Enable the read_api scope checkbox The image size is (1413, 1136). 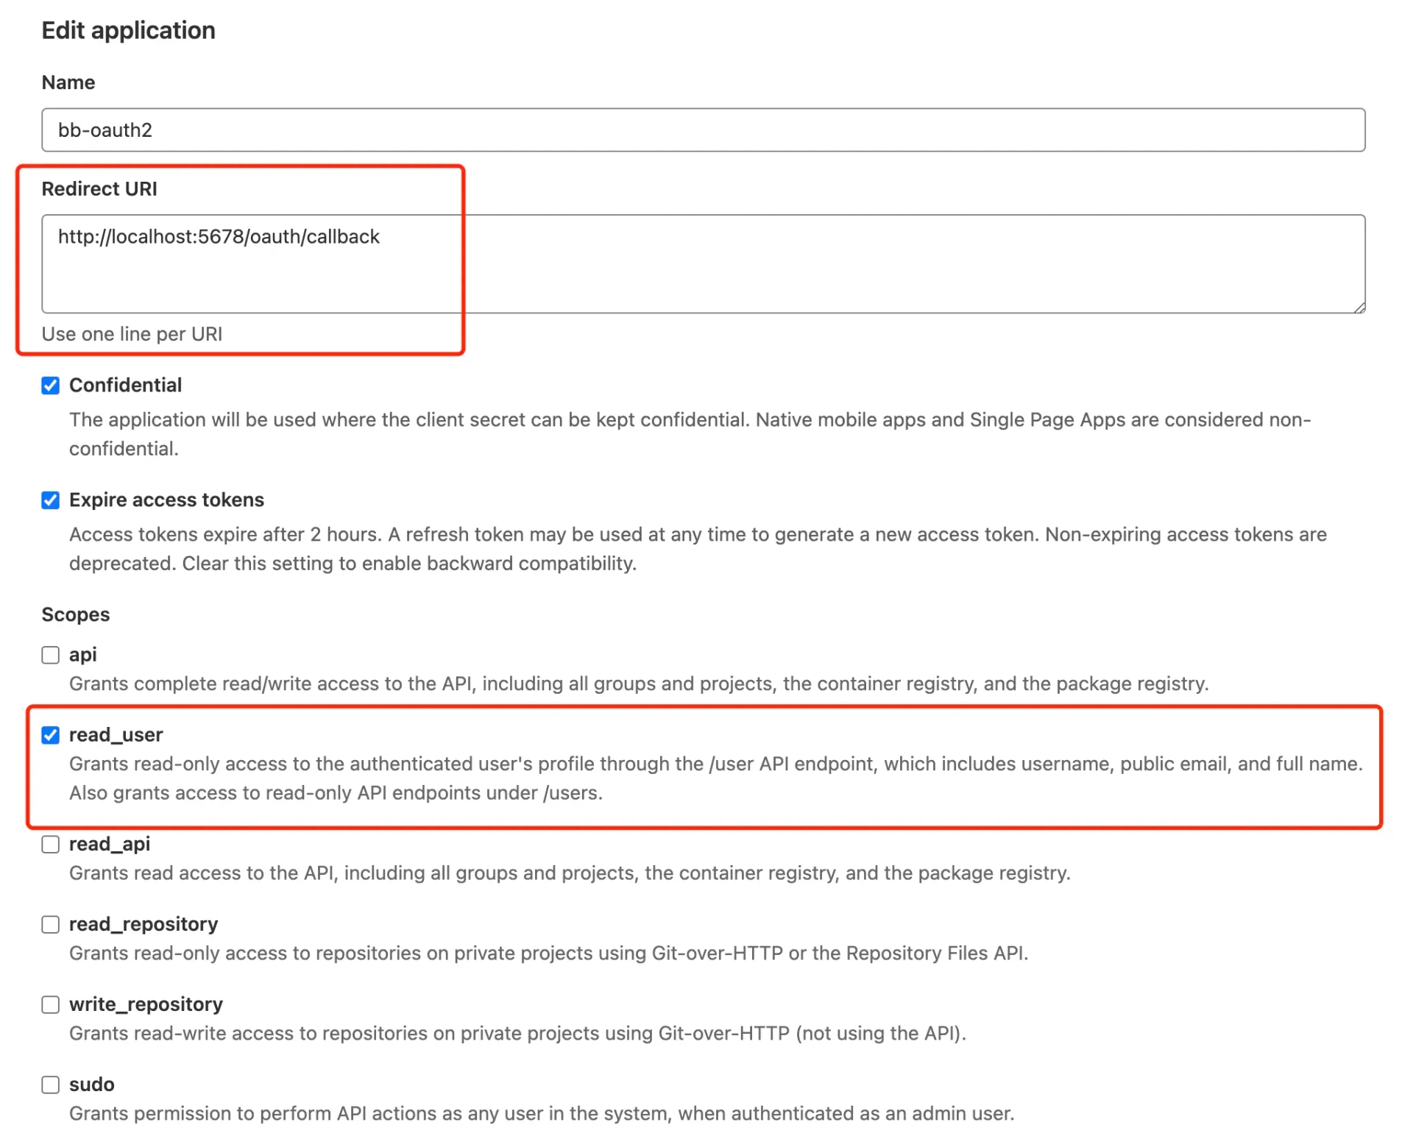(x=50, y=844)
